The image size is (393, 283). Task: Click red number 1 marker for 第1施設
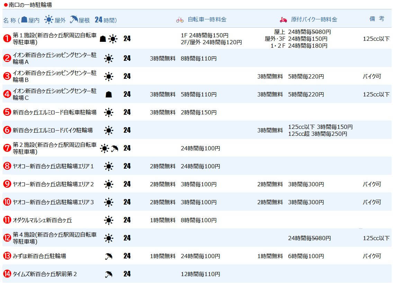pos(7,38)
